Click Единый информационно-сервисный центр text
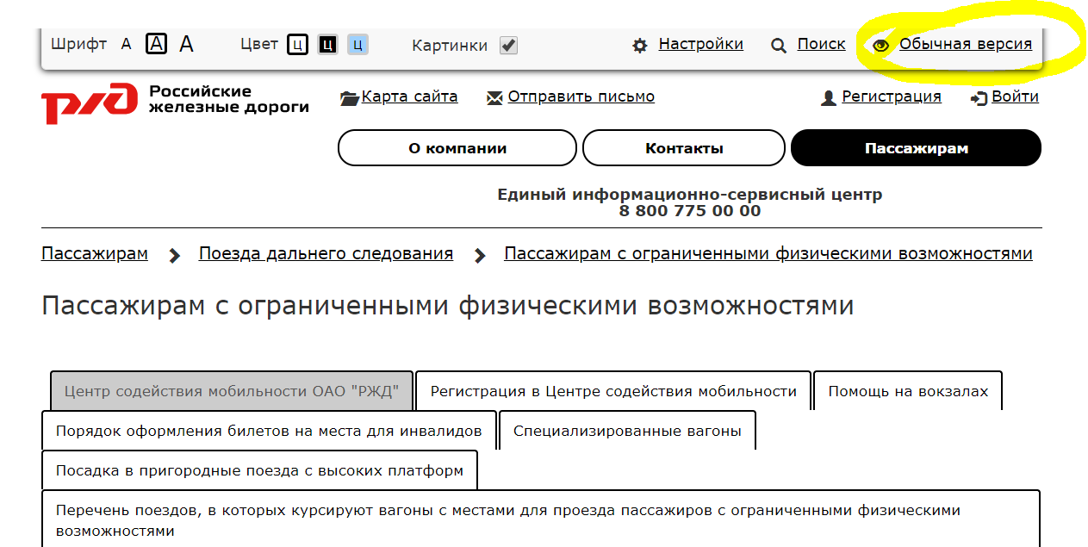Viewport: 1088px width, 547px height. 690,195
